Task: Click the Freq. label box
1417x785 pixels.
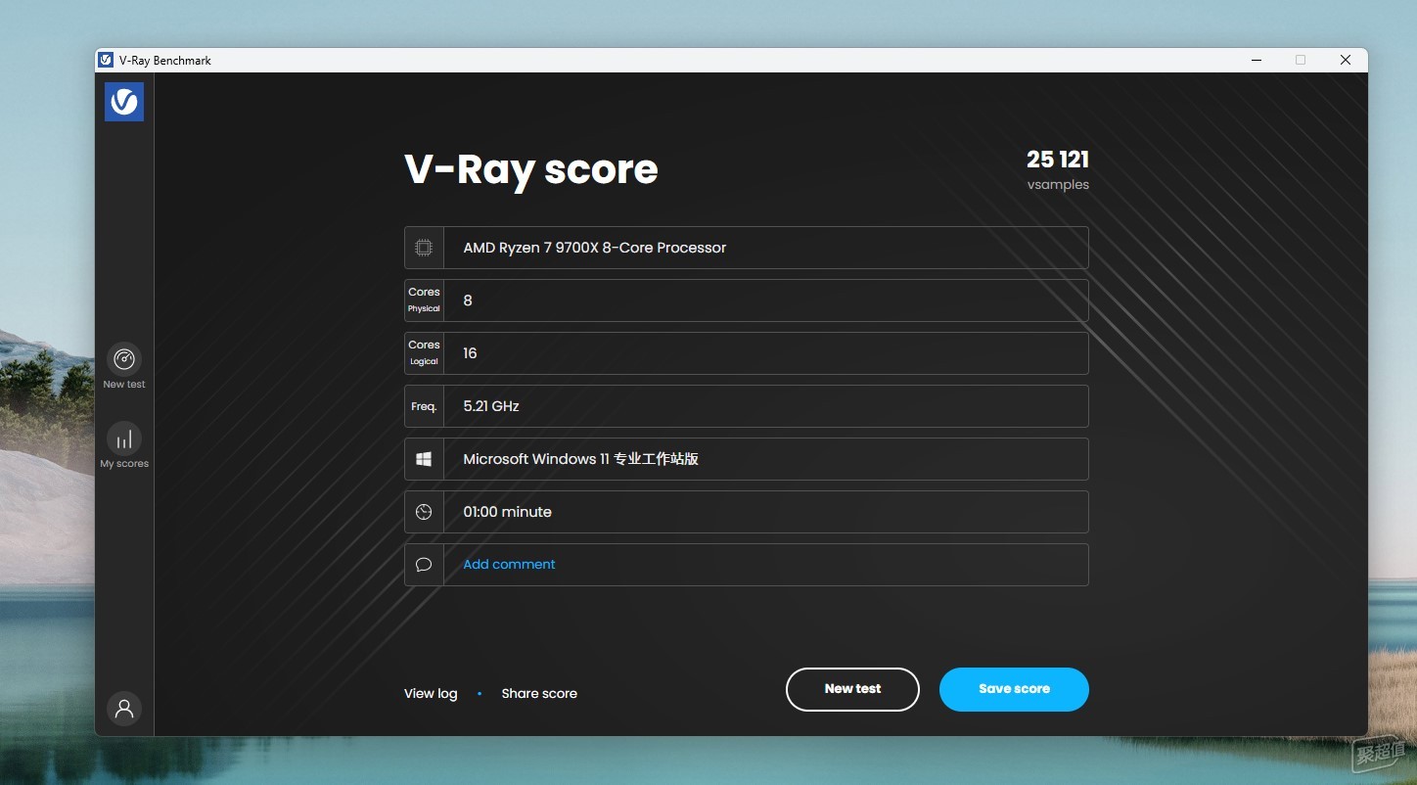Action: [424, 406]
